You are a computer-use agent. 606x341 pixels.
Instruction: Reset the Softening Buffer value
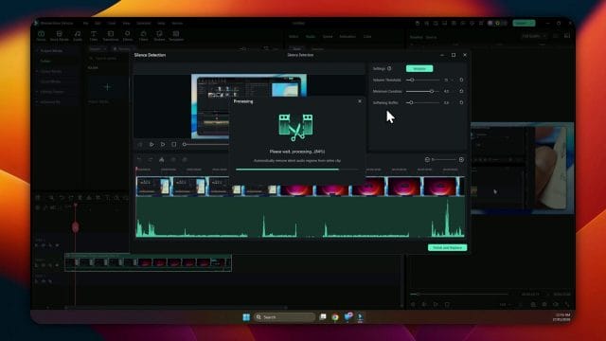pyautogui.click(x=461, y=103)
